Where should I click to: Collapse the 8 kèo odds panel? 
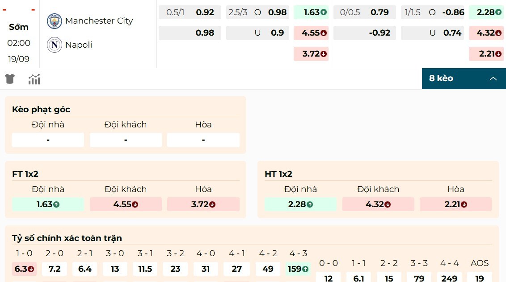pos(493,78)
